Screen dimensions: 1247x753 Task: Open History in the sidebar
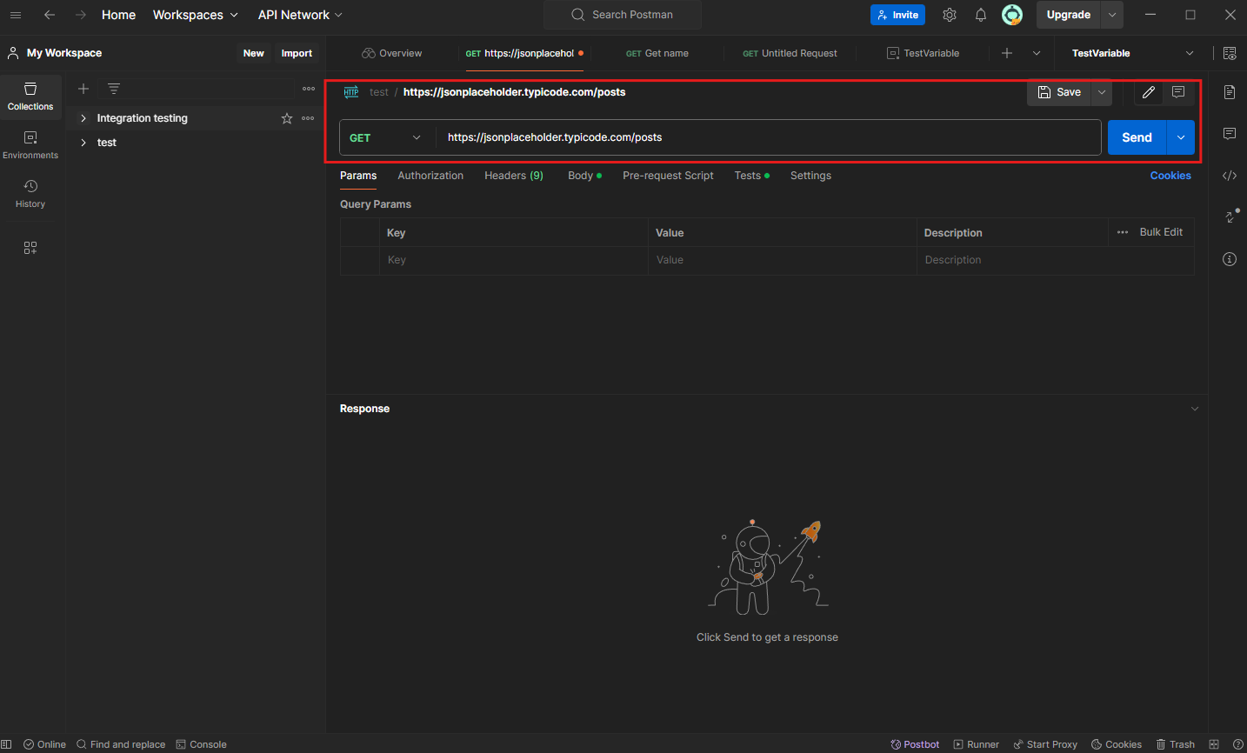pyautogui.click(x=30, y=193)
